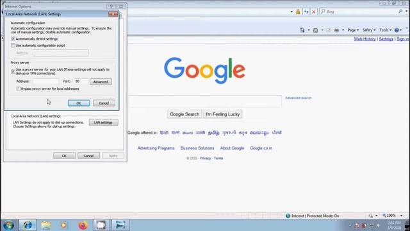Expand the Home button dropdown arrow

309,30
